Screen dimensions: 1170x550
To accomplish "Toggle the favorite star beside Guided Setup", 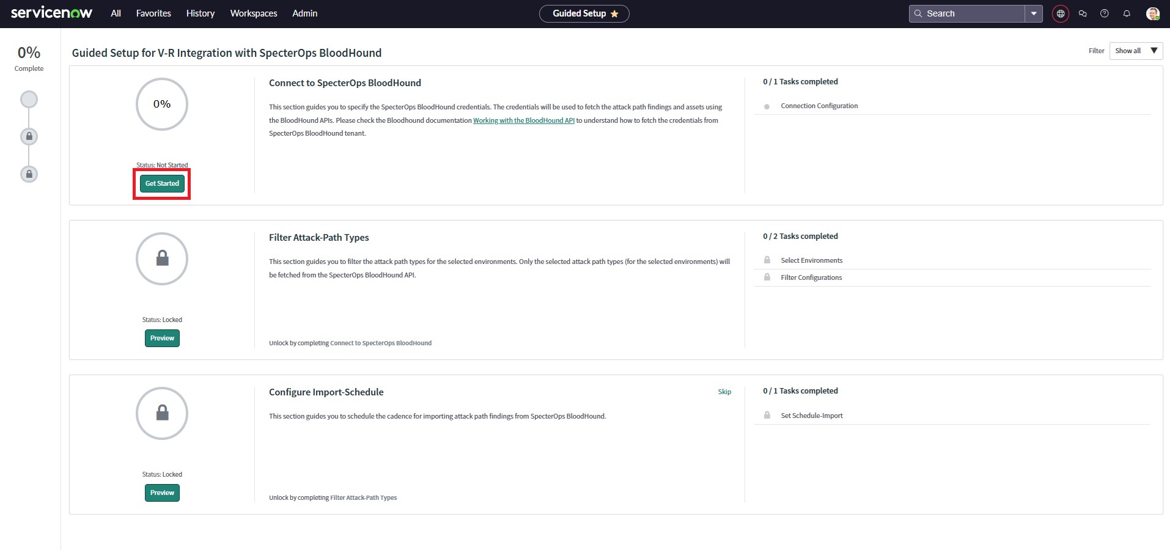I will pos(614,13).
